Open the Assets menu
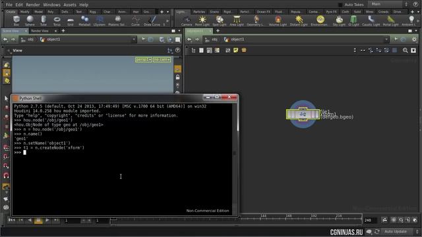The width and height of the screenshot is (422, 237). (x=70, y=5)
